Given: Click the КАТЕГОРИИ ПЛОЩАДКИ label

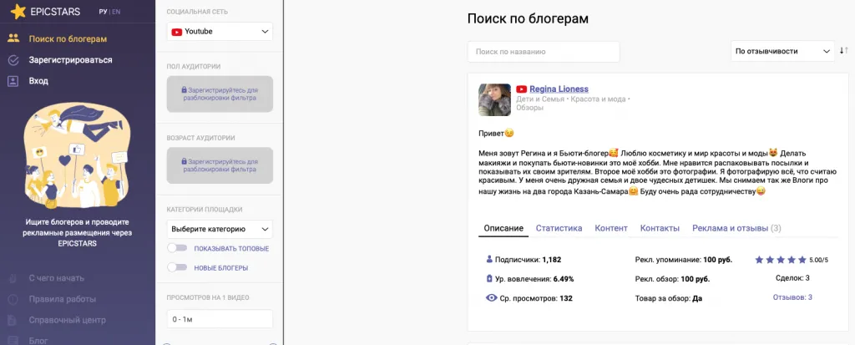Looking at the screenshot, I should click(205, 209).
